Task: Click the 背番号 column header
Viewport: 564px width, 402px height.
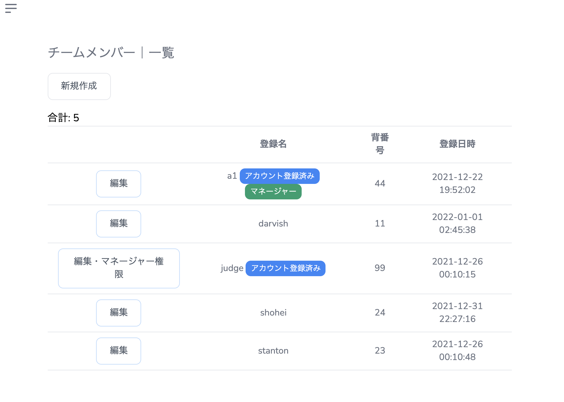Action: tap(380, 144)
